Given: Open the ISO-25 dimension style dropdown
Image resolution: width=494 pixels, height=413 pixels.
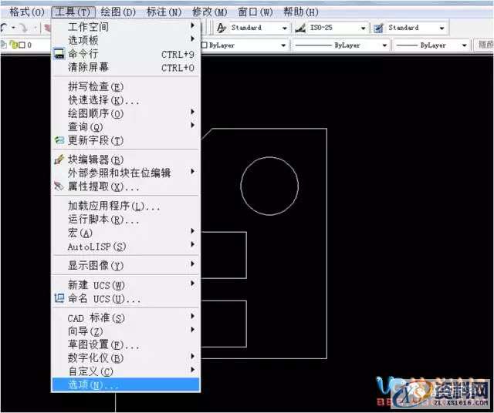Looking at the screenshot, I should coord(338,28).
